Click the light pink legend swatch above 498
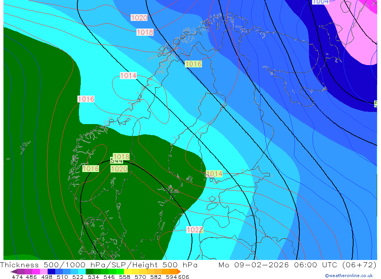Image resolution: width=381 pixels, height=279 pixels. point(44,272)
